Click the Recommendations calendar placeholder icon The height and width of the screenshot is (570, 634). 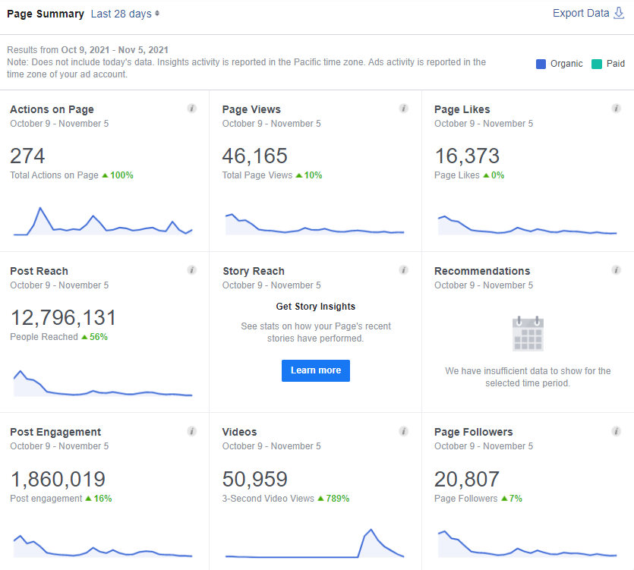528,333
